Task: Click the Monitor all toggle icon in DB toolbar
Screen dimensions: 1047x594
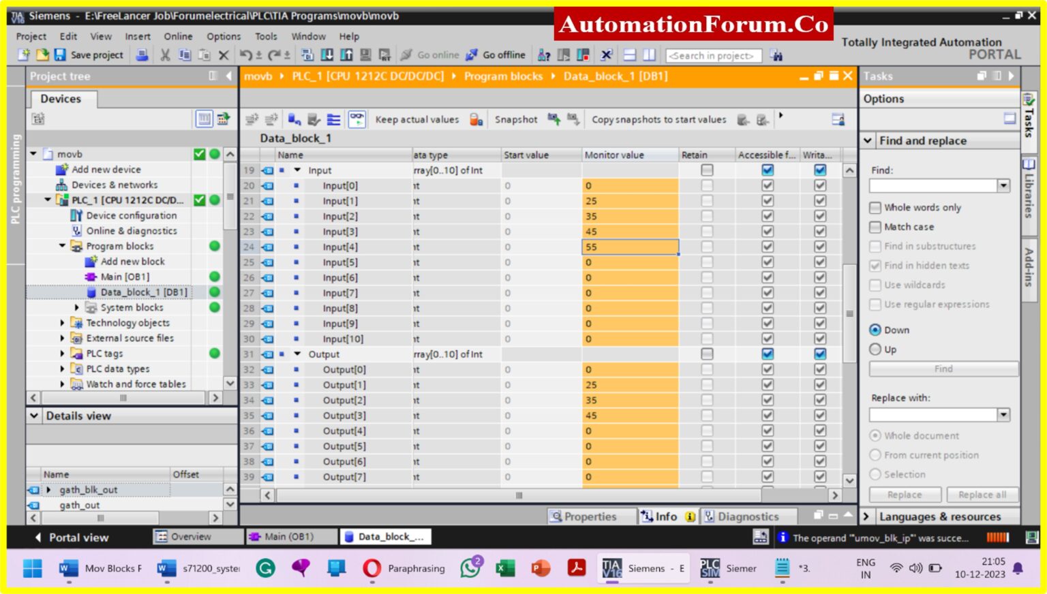Action: click(356, 119)
